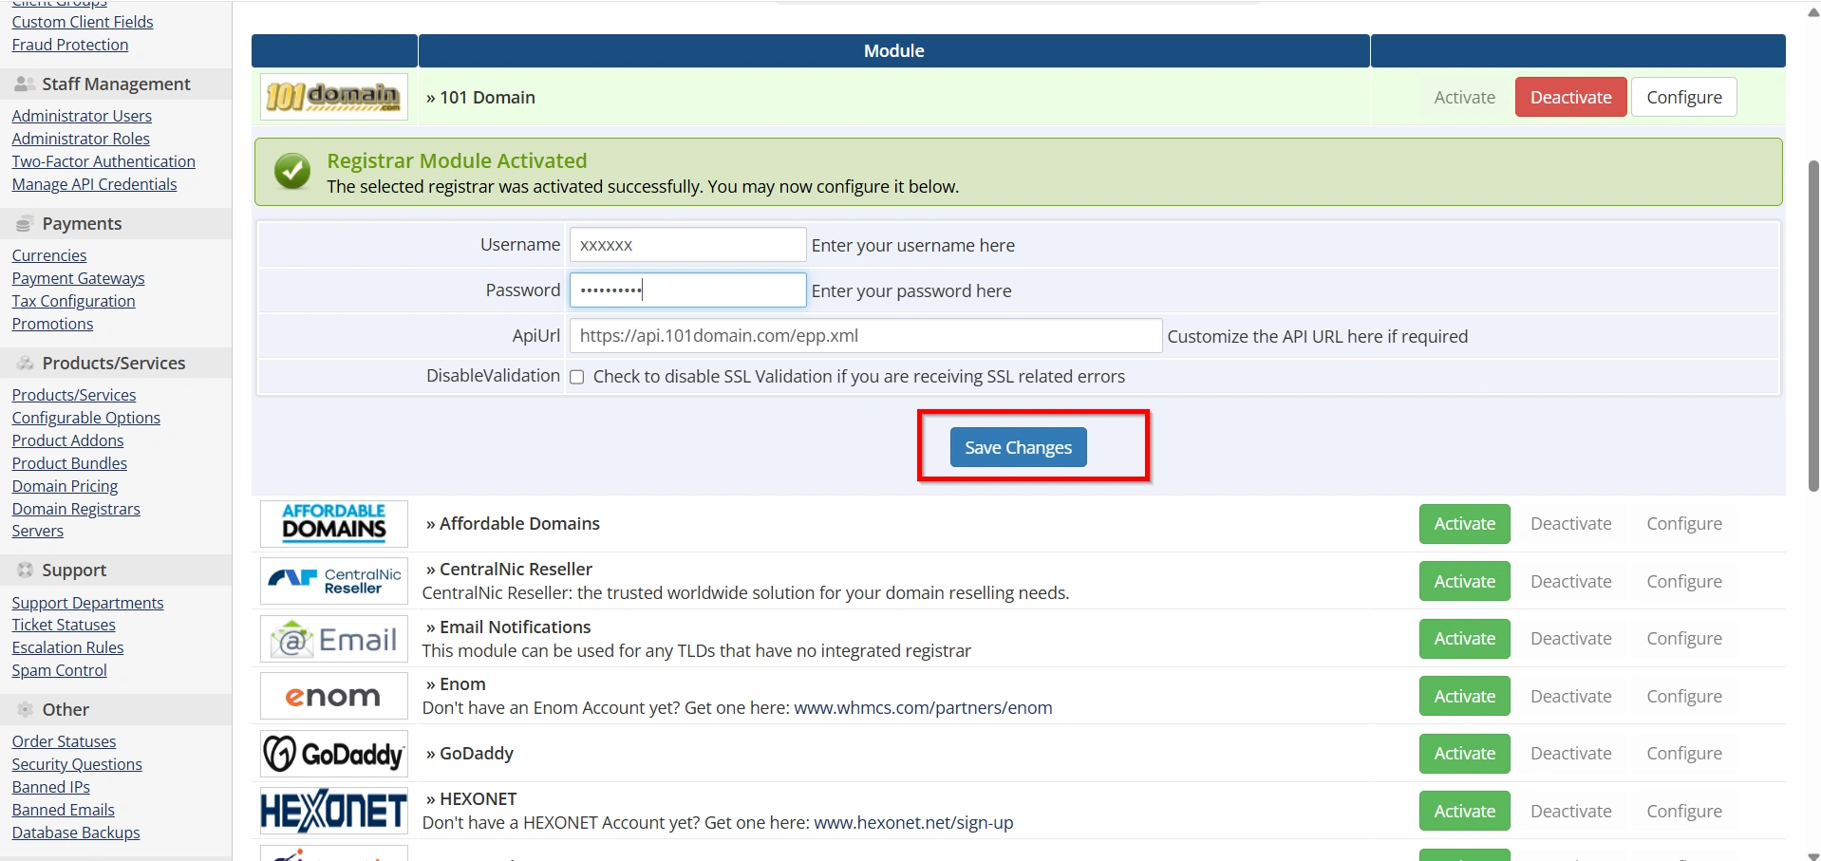Click the HEXONET logo

point(334,811)
